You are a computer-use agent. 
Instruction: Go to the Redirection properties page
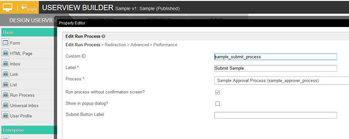coord(115,45)
